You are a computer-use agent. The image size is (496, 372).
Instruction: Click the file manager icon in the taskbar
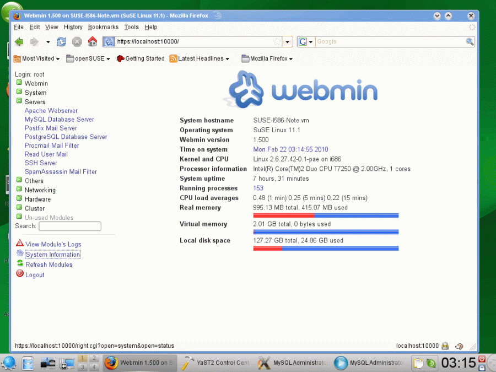(28, 363)
